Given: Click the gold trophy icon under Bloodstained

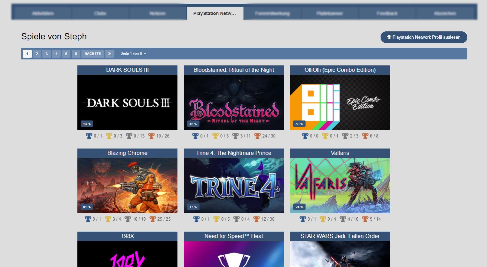Looking at the screenshot, I should [215, 136].
